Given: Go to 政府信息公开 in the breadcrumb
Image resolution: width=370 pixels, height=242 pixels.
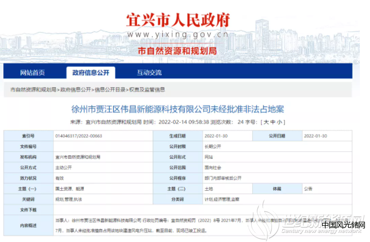Looking at the screenshot, I should point(76,89).
